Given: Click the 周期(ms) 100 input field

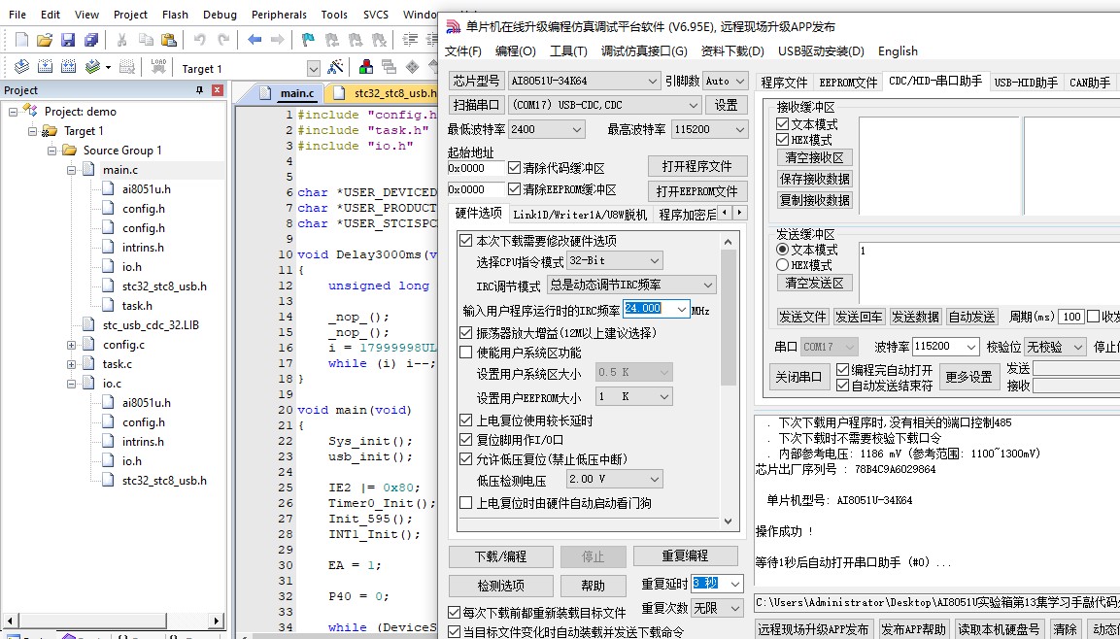Looking at the screenshot, I should pyautogui.click(x=1070, y=317).
